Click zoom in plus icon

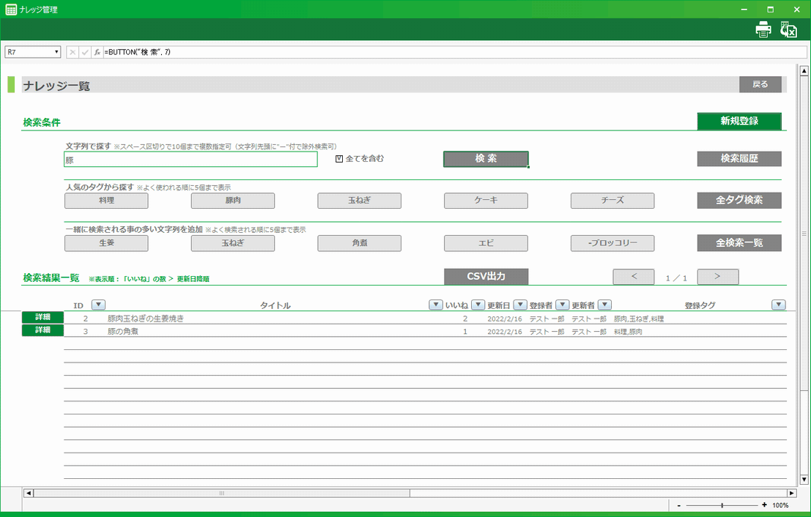(764, 505)
